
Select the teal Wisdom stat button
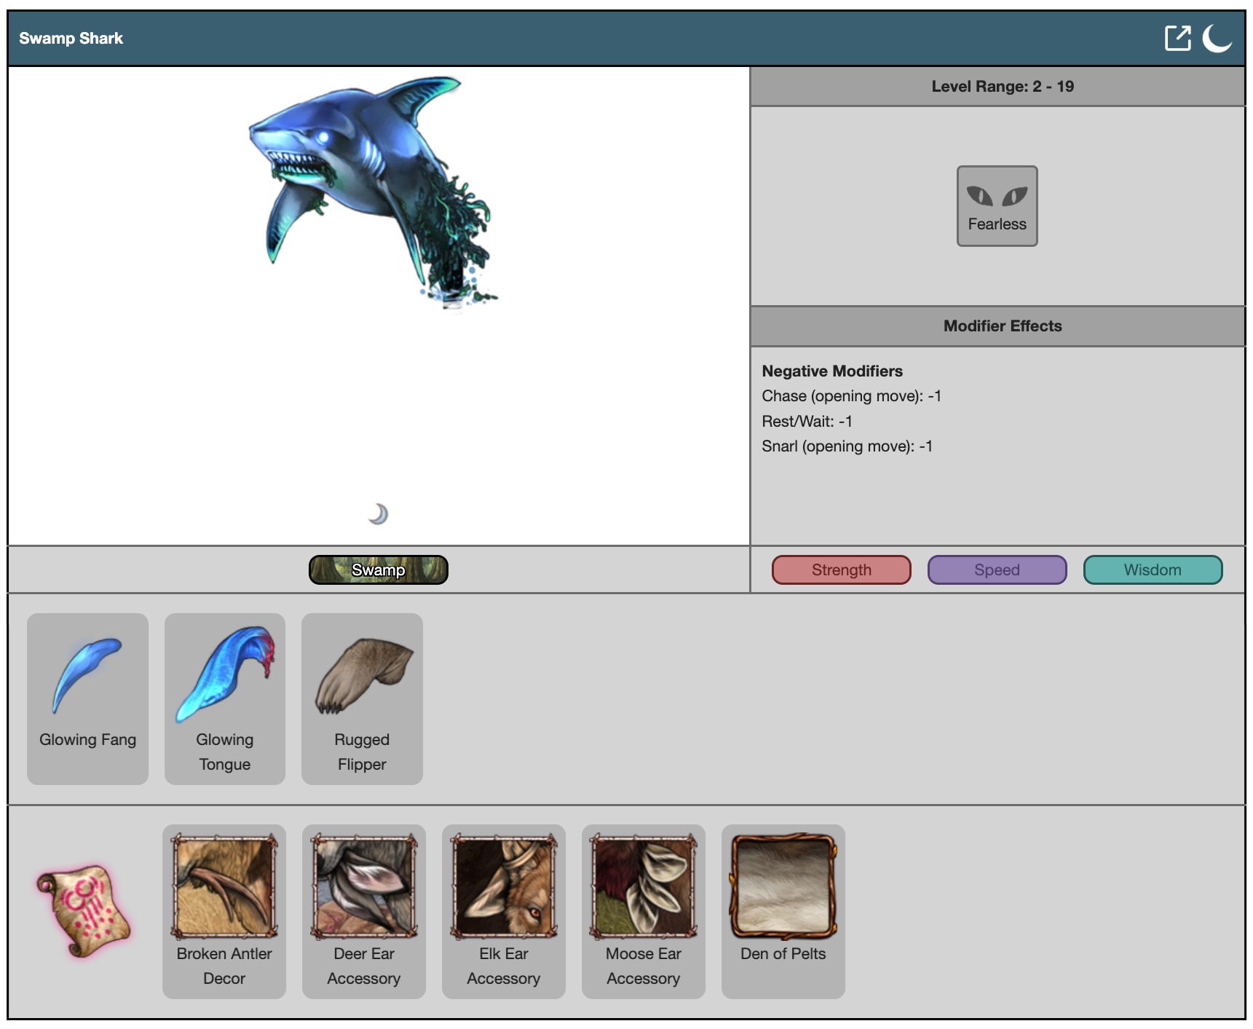pyautogui.click(x=1153, y=569)
